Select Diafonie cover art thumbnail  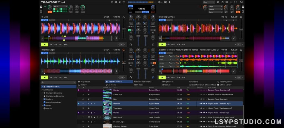107,104
